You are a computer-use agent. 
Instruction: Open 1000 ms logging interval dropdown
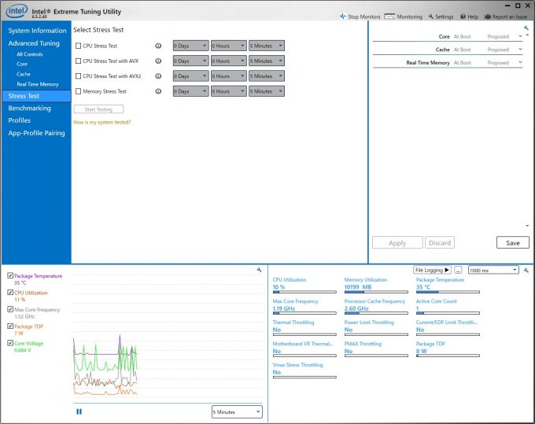pyautogui.click(x=493, y=270)
